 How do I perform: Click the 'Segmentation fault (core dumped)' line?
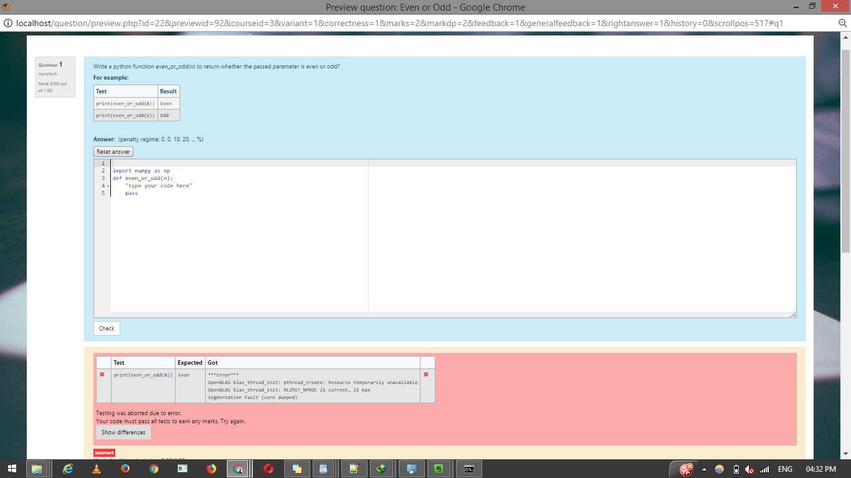252,397
